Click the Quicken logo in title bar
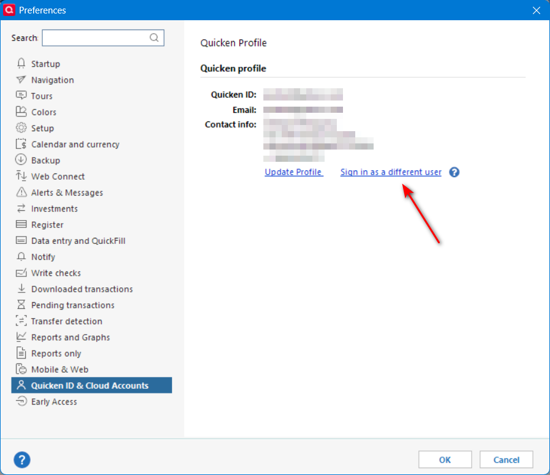The image size is (550, 475). [x=9, y=10]
